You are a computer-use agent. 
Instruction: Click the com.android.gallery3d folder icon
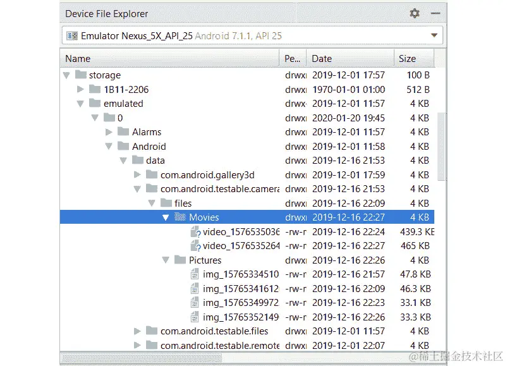pyautogui.click(x=152, y=174)
